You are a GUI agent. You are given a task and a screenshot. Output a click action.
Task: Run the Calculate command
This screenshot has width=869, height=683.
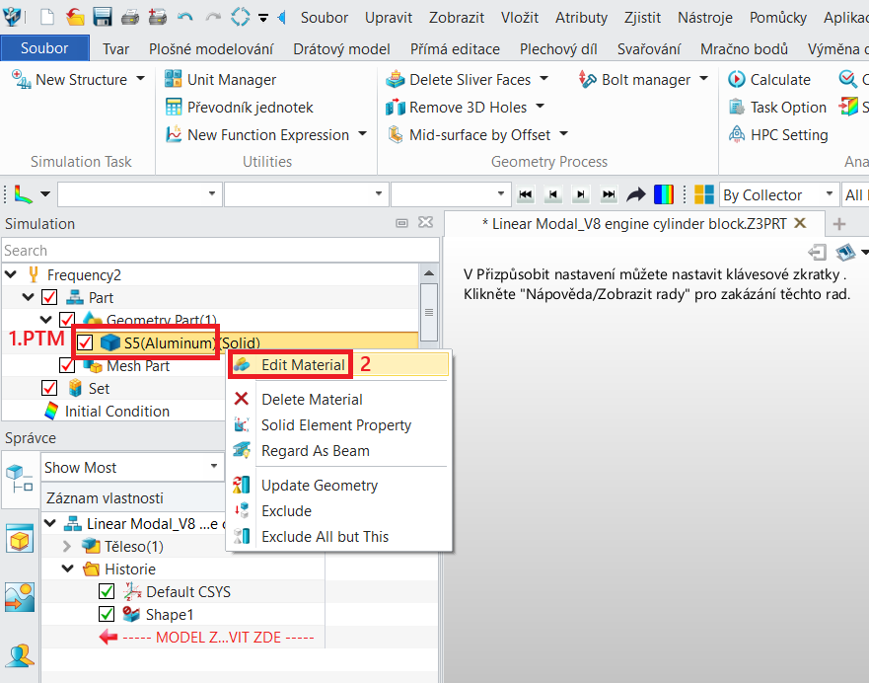click(x=768, y=79)
